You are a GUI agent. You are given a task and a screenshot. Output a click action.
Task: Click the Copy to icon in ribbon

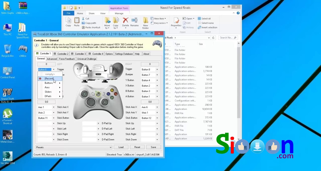(x=116, y=23)
